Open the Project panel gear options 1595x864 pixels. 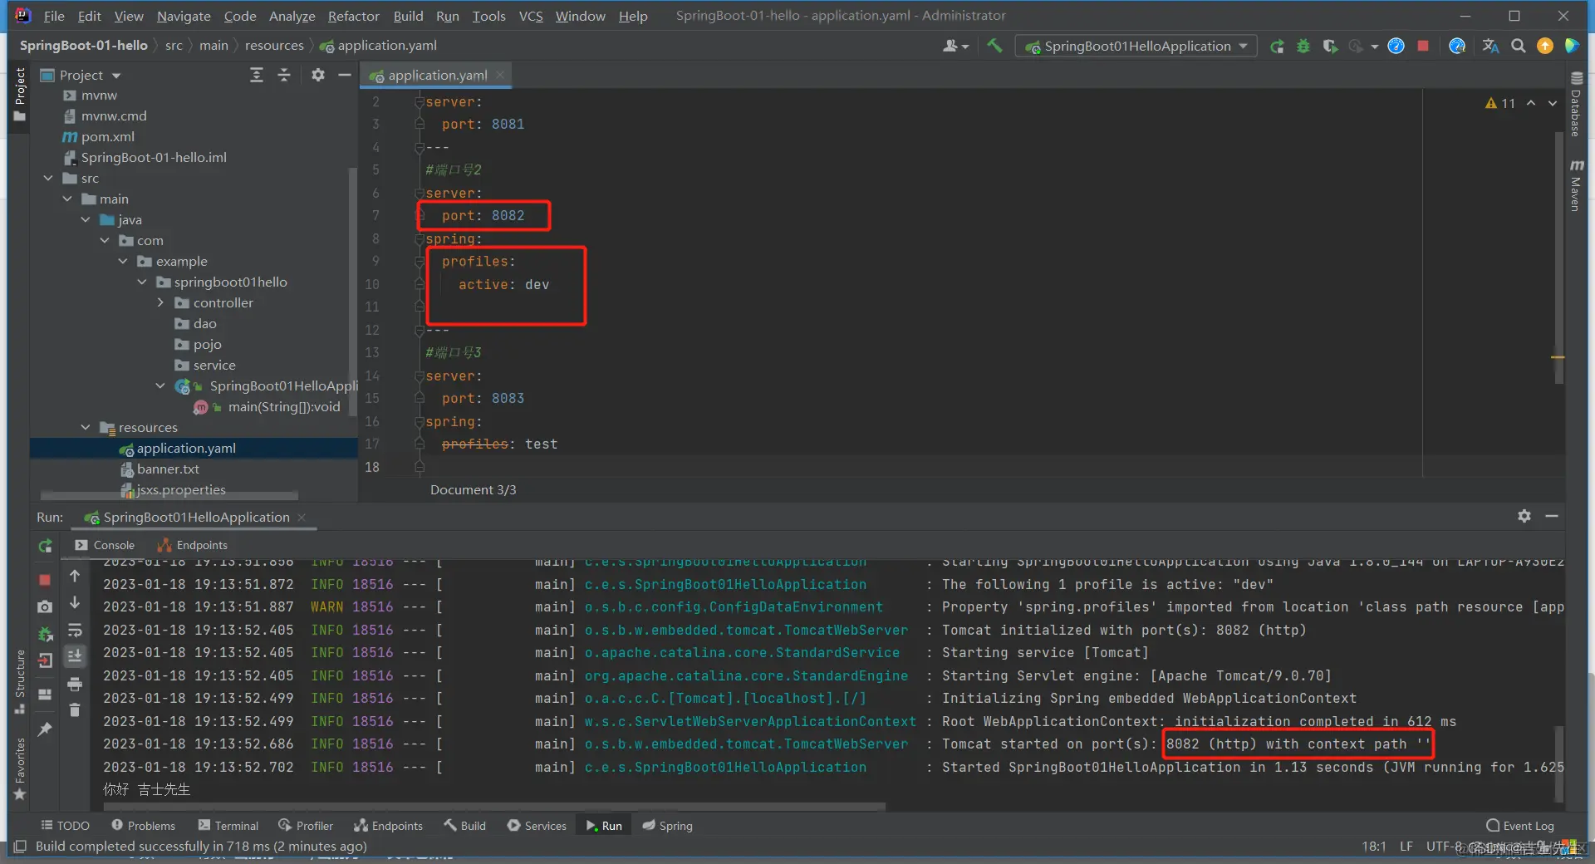coord(317,76)
